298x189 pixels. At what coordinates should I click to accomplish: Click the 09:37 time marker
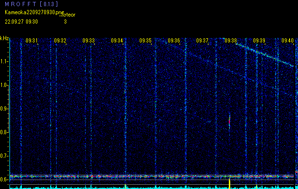point(202,41)
